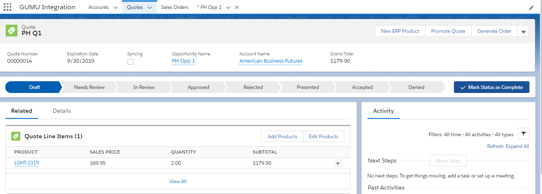Select the Activity tab
This screenshot has width=542, height=194.
tap(384, 111)
